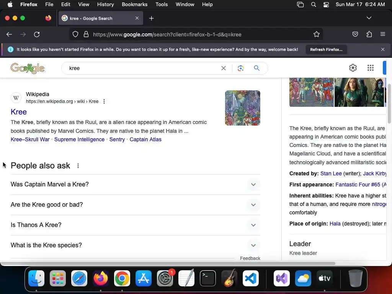Go back to the previous page

pos(9,34)
